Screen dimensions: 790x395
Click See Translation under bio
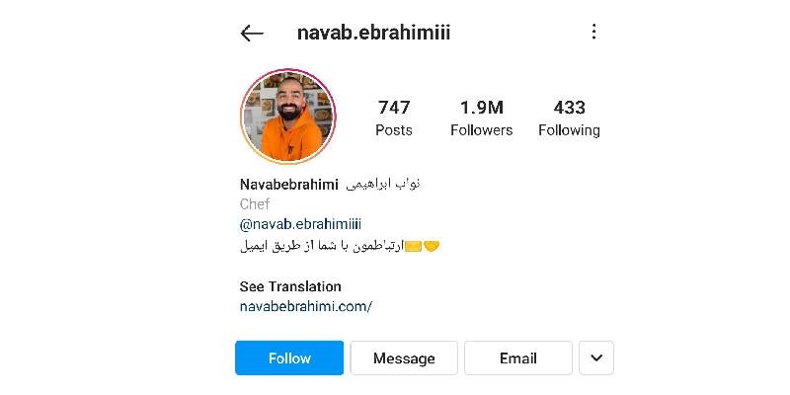pos(290,286)
